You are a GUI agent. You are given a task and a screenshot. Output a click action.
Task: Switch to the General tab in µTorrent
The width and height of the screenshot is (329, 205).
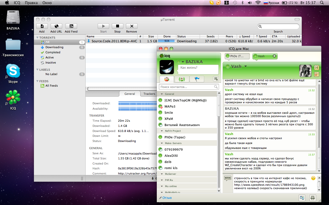coord(130,94)
